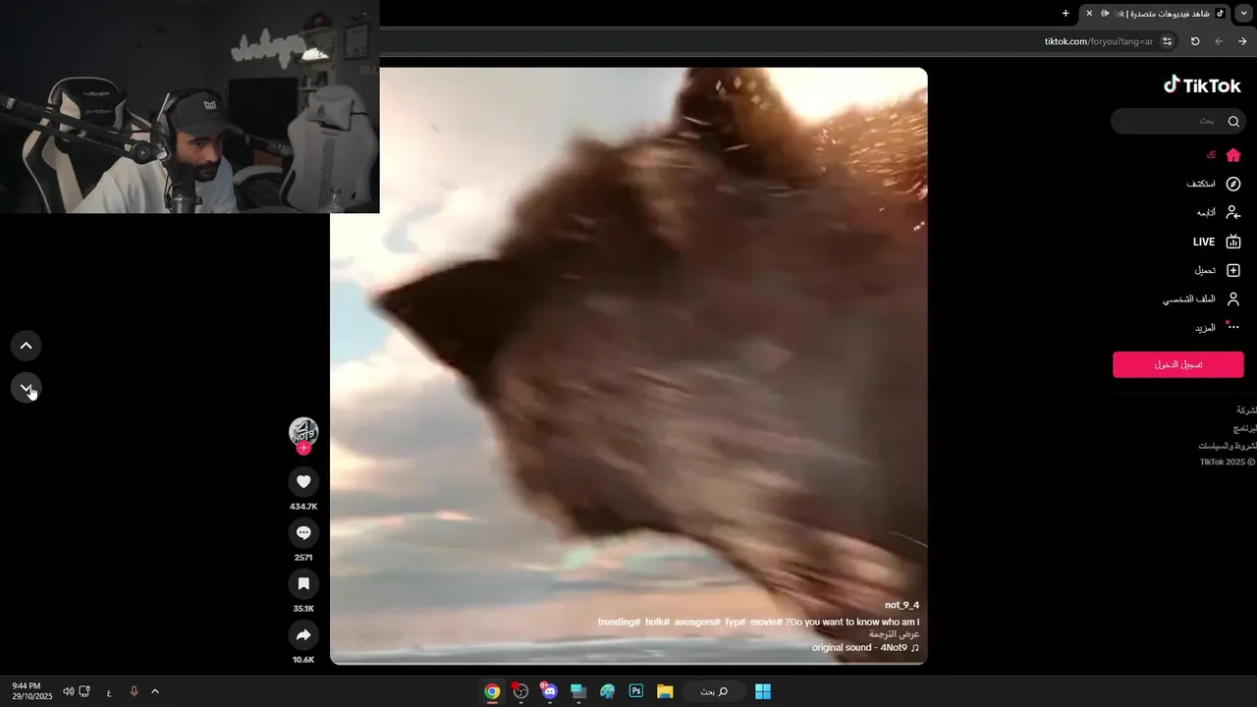Select the تحميل label in the sidebar
The image size is (1257, 707).
click(x=1205, y=270)
